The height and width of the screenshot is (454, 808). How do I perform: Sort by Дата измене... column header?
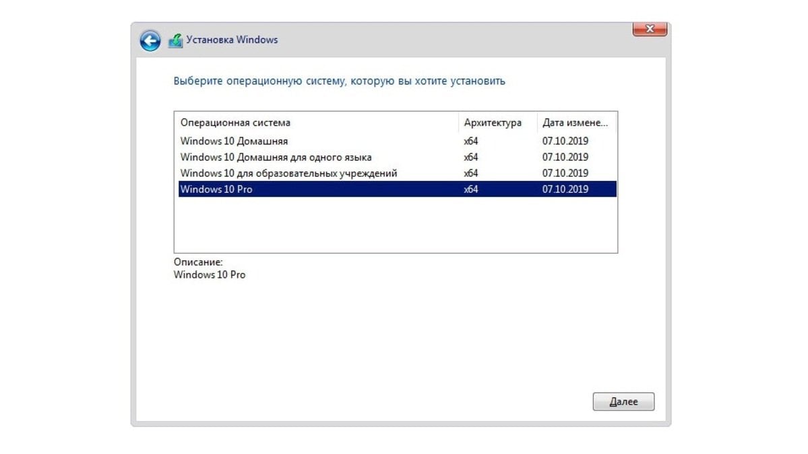click(x=577, y=122)
